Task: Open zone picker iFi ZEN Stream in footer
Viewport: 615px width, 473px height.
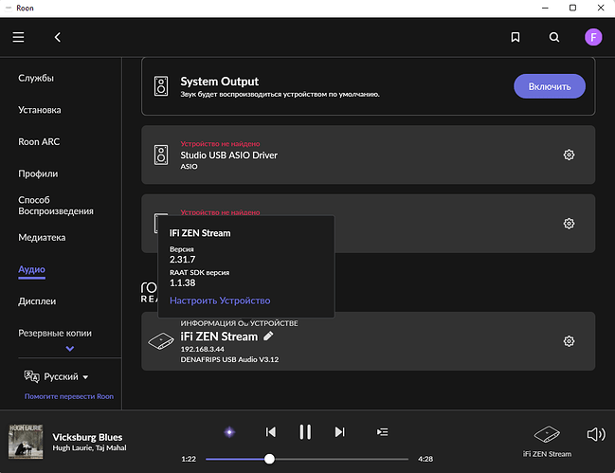Action: [x=547, y=441]
